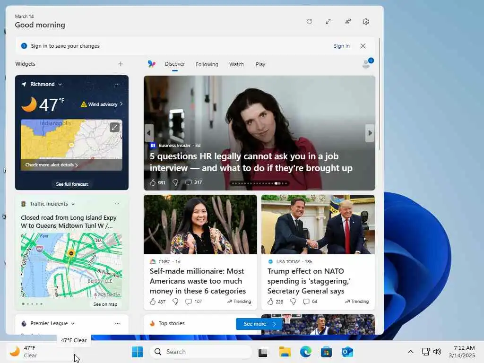Open more options for the Premier League widget
Screen dimensions: 484x363
pos(117,323)
